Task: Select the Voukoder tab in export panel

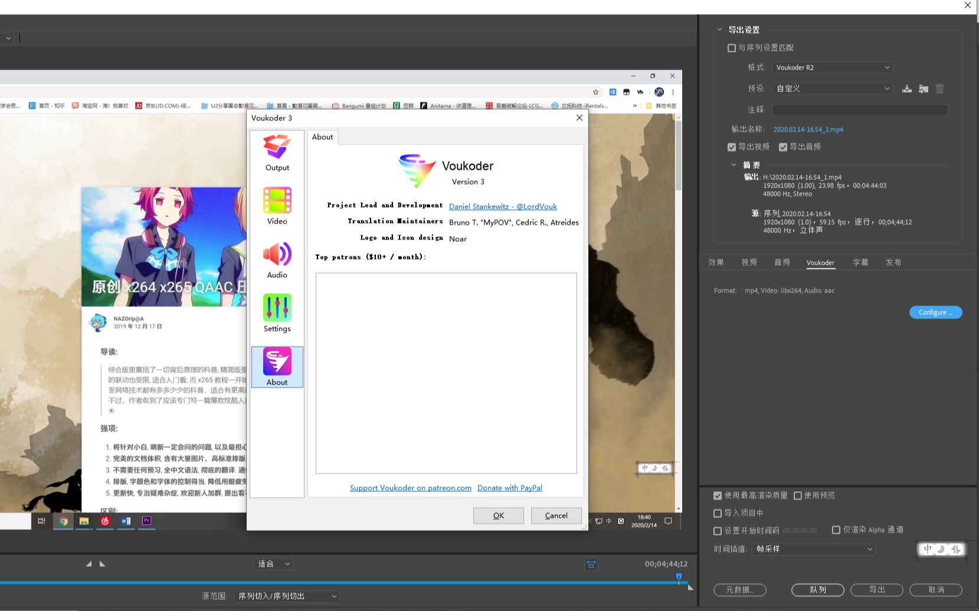Action: click(820, 262)
